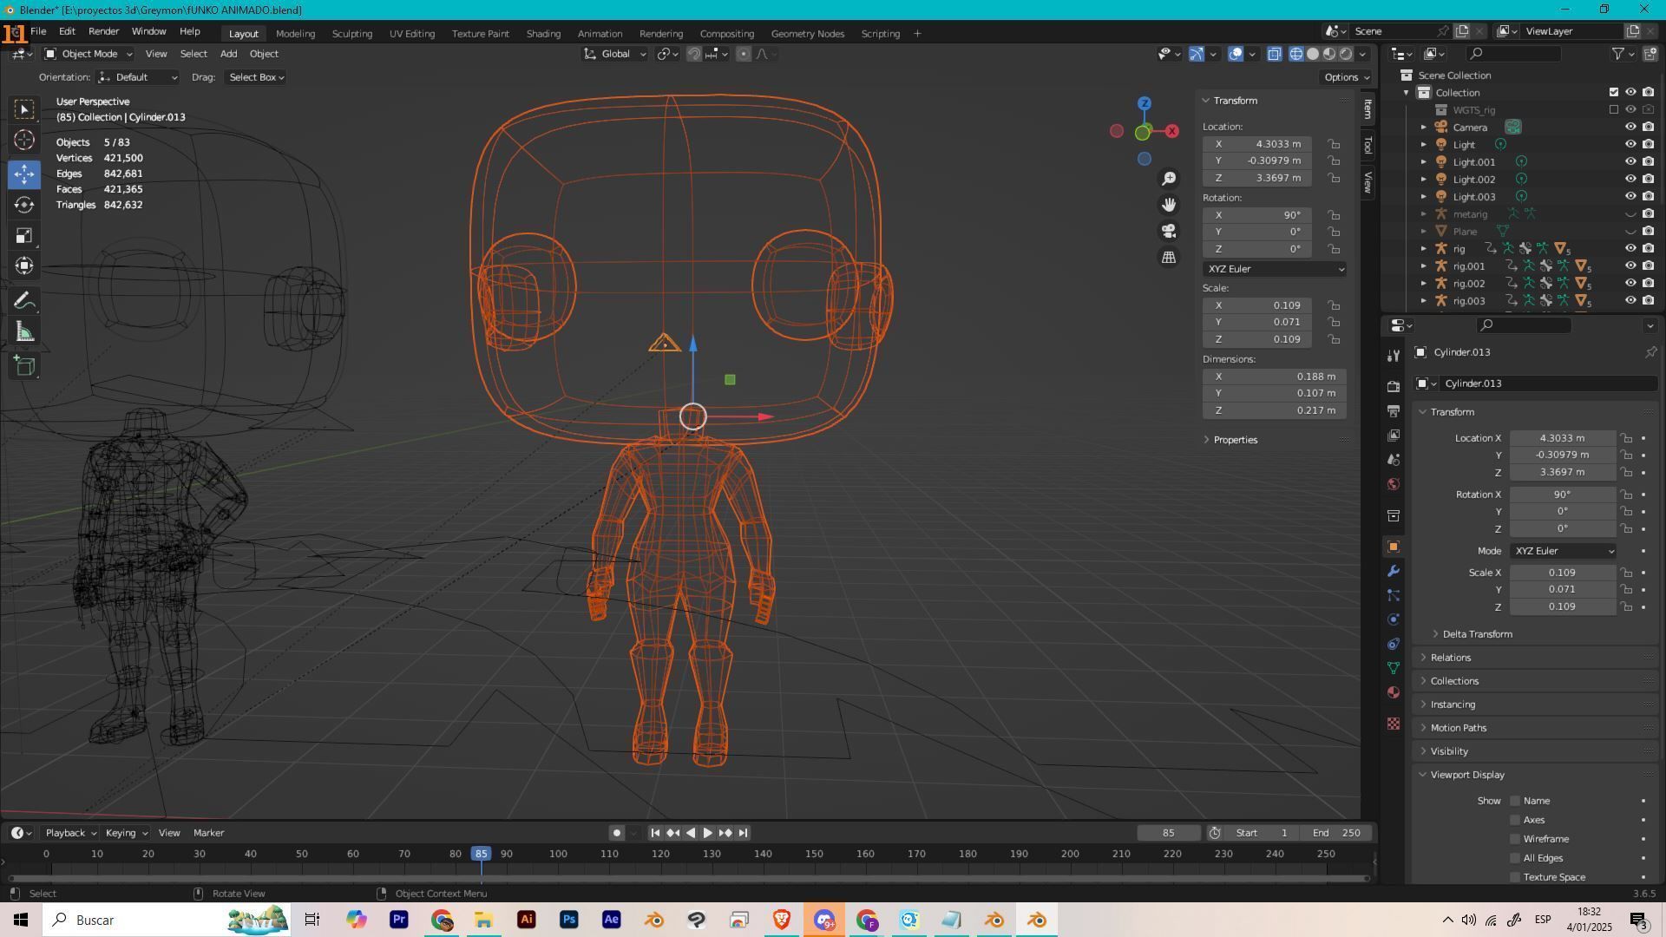The height and width of the screenshot is (937, 1666).
Task: Activate the Move tool
Action: [x=24, y=174]
